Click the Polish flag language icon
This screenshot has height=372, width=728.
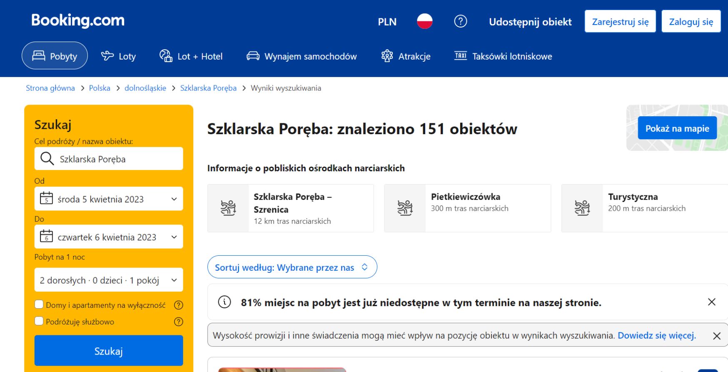click(425, 21)
